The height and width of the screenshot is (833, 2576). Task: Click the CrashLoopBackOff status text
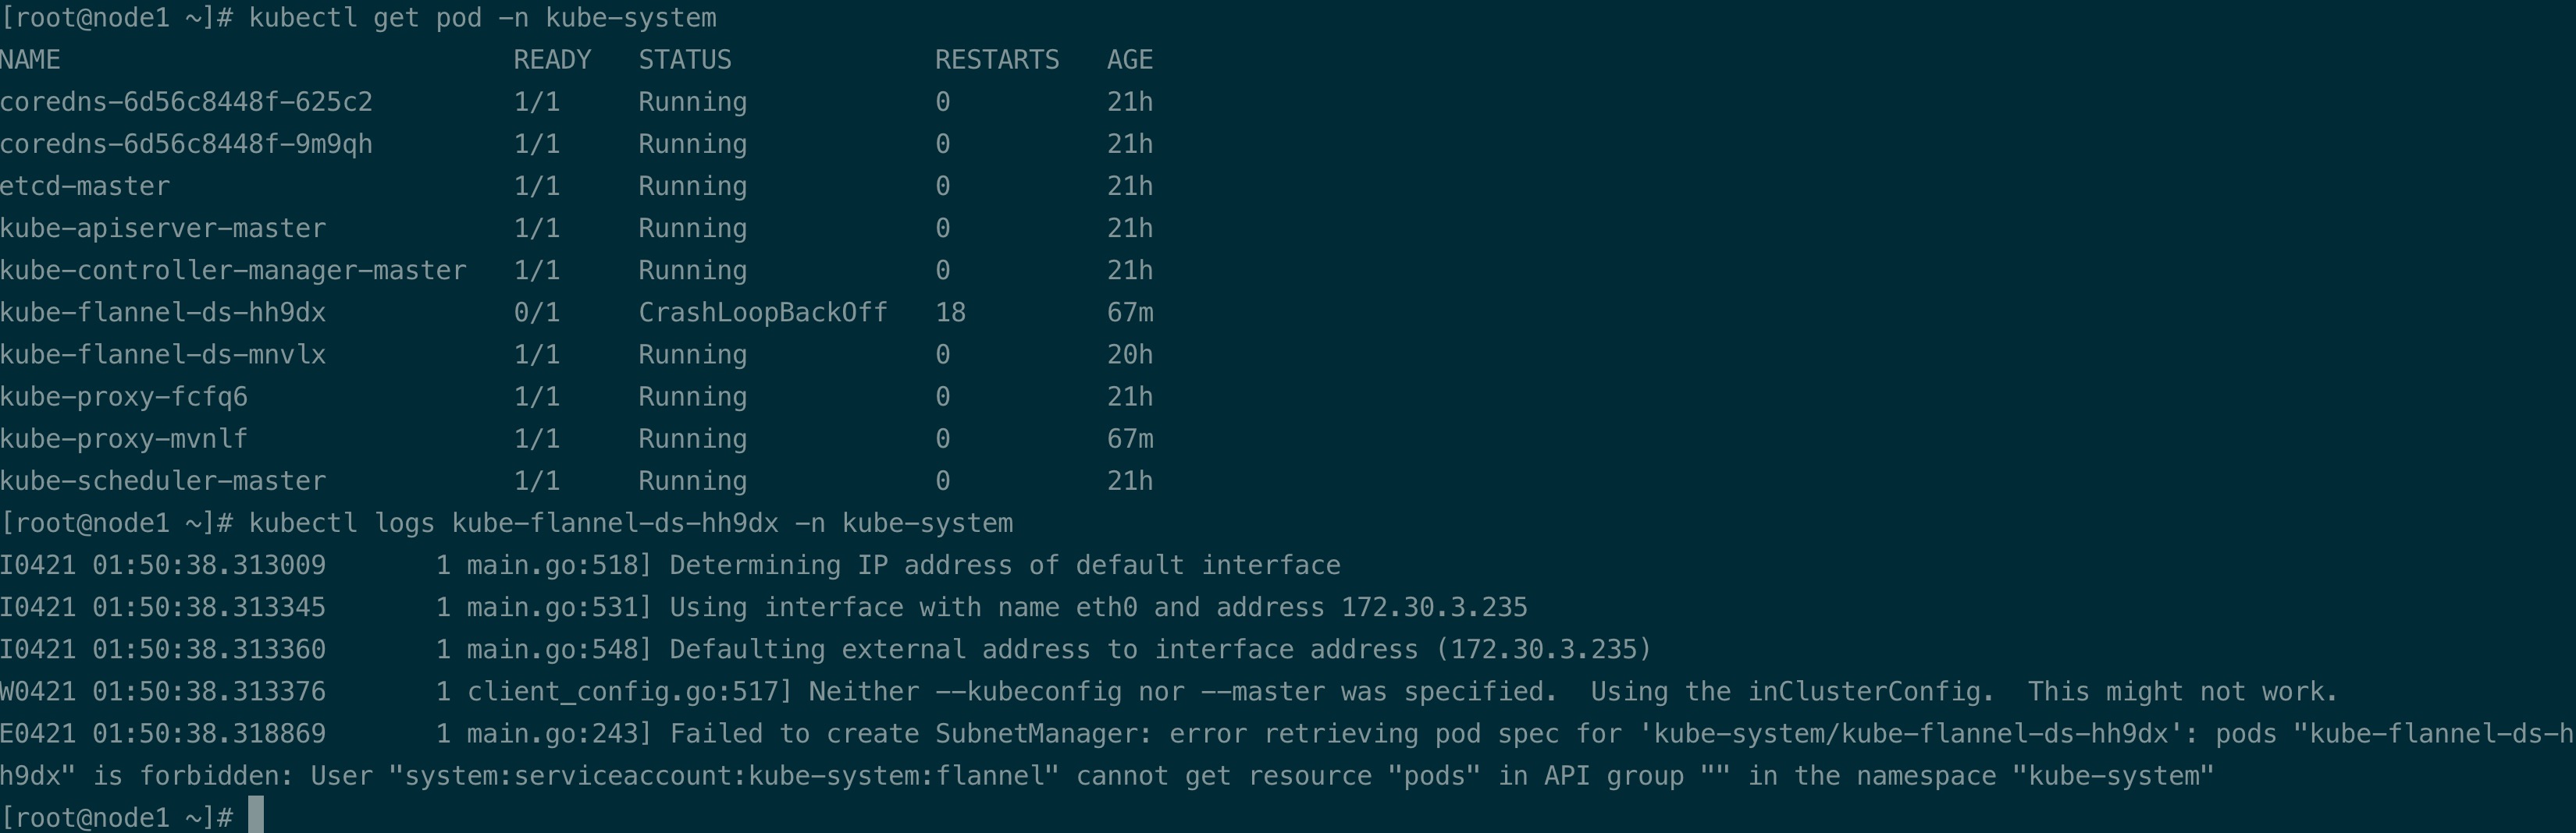click(762, 313)
